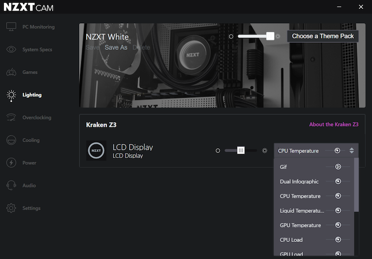Open About the Kraken Z3 link

(334, 125)
